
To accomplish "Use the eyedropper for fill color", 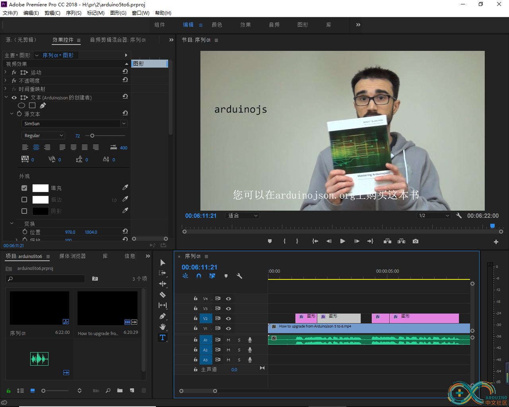I will (125, 187).
